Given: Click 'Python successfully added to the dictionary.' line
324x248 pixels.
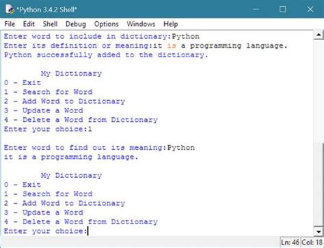Looking at the screenshot, I should (x=106, y=55).
